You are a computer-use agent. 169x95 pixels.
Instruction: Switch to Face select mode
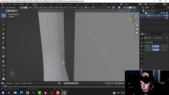(26, 8)
